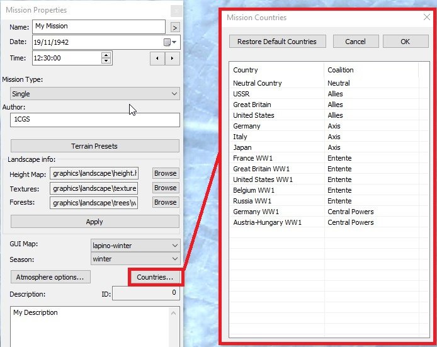This screenshot has height=347, width=437.
Task: Close the Mission Countries dialog with X
Action: click(x=426, y=18)
